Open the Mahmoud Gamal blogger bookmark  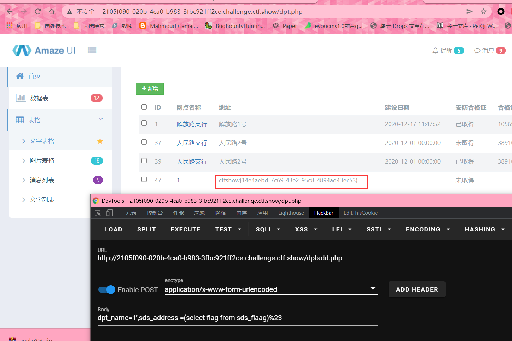(x=169, y=26)
